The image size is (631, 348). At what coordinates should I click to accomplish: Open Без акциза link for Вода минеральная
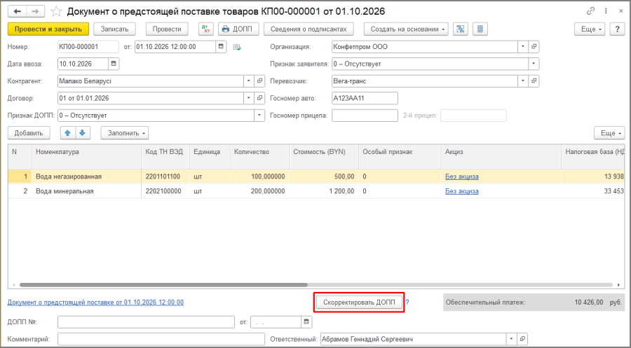pos(461,191)
